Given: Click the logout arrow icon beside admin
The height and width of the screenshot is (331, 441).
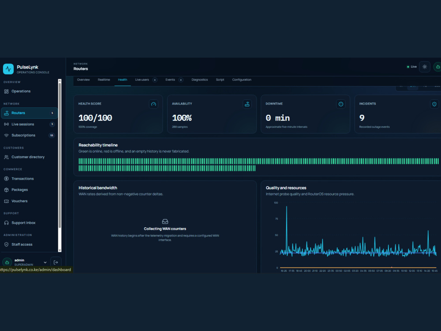Looking at the screenshot, I should 56,262.
